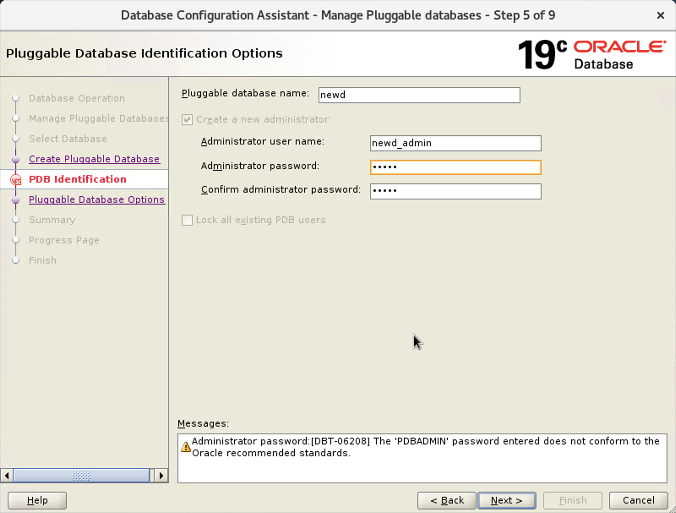Open Help
Image resolution: width=676 pixels, height=513 pixels.
[x=37, y=500]
